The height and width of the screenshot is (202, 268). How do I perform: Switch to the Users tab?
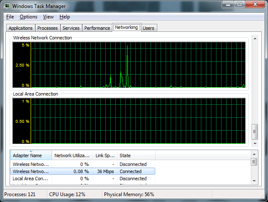click(148, 28)
